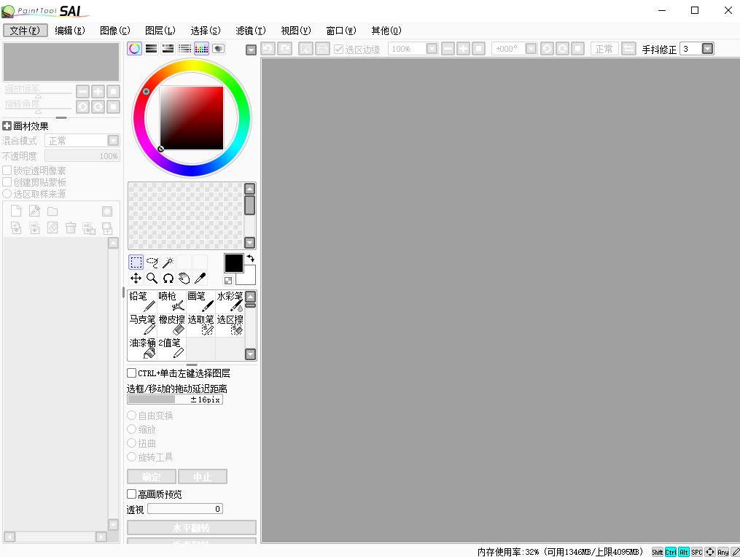Select the eyedropper color picker tool
This screenshot has width=740, height=557.
pos(200,278)
